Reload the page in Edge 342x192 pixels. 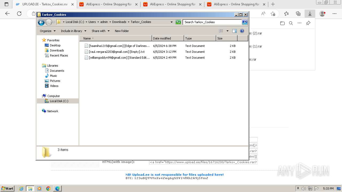pos(19,14)
